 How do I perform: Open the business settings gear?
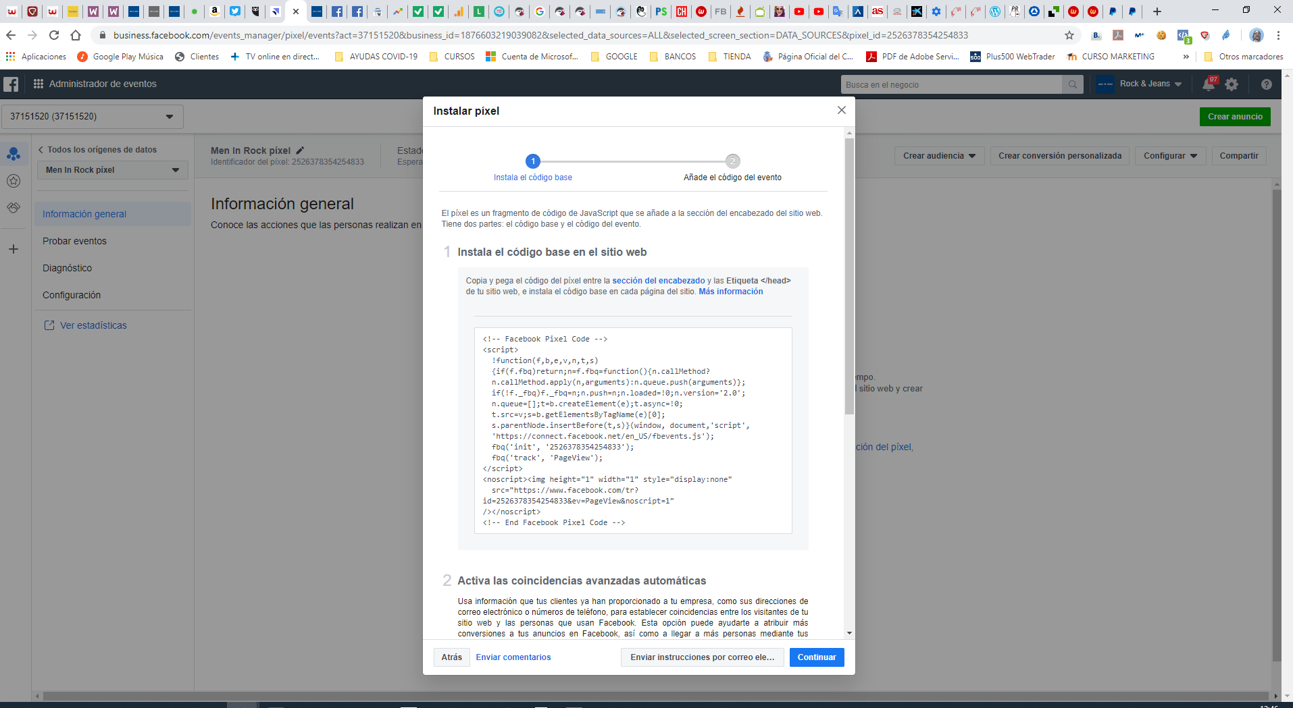[1232, 84]
